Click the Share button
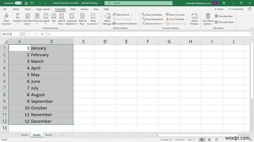The image size is (254, 142). point(219,9)
